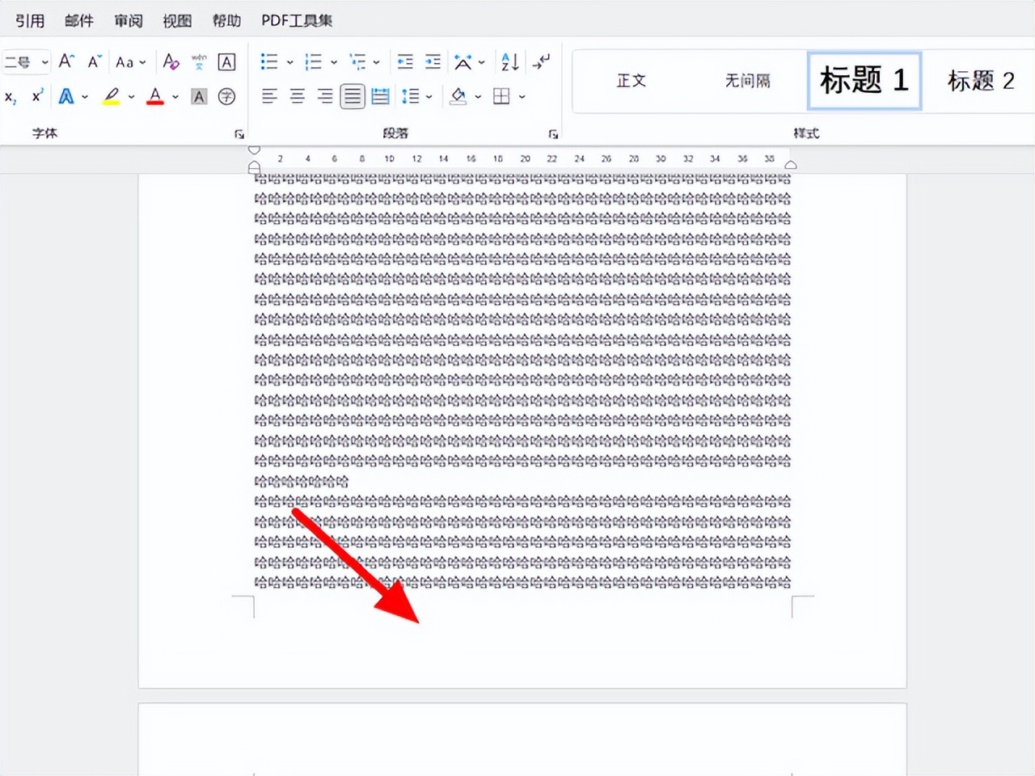
Task: Apply the red font color
Action: coord(154,96)
